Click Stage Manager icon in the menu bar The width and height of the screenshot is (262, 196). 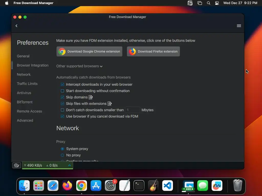point(200,3)
